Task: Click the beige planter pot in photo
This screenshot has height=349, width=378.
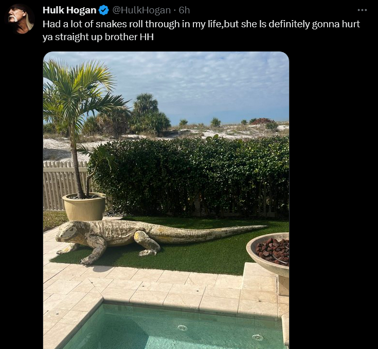Action: tap(84, 206)
